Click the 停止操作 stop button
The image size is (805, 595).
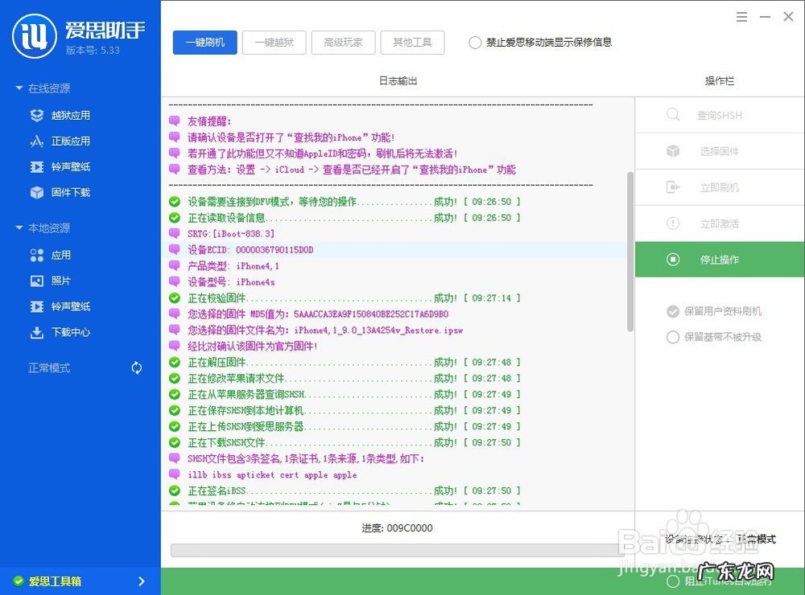point(719,259)
